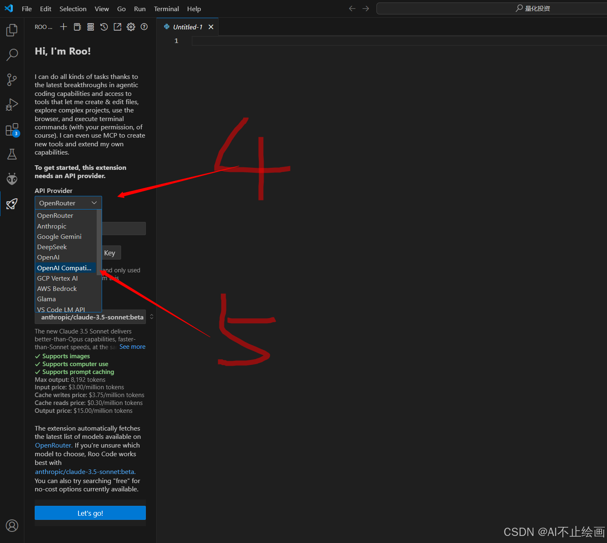The image size is (607, 543).
Task: Open the Source Control view
Action: click(x=12, y=80)
